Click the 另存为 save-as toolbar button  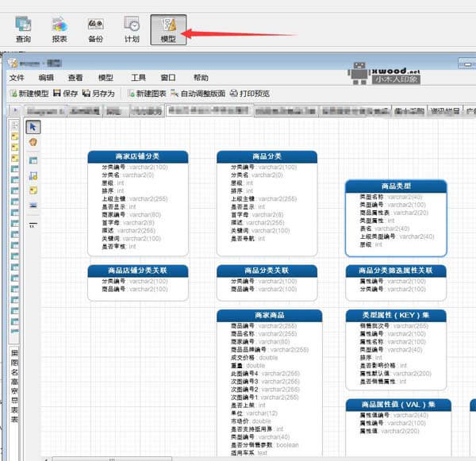(98, 94)
